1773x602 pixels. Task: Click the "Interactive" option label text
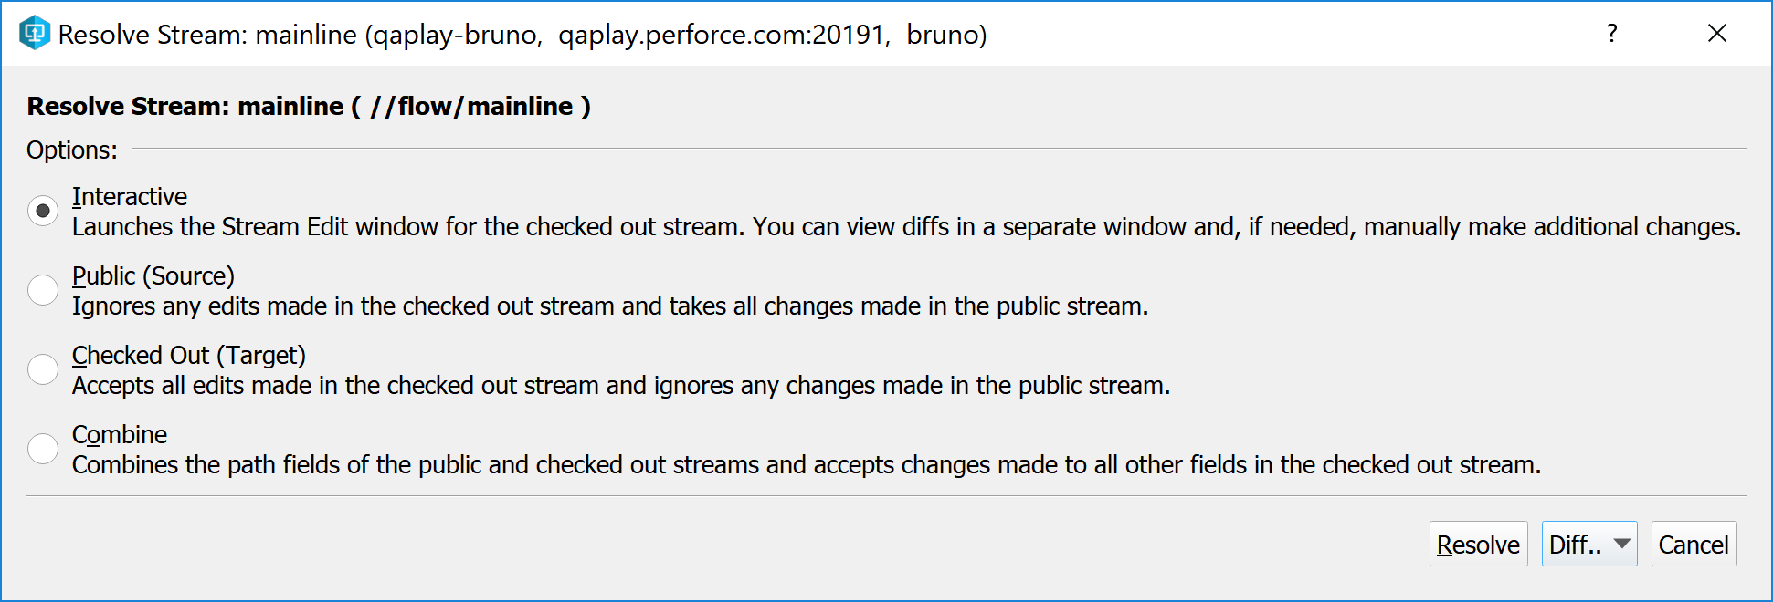pyautogui.click(x=130, y=196)
